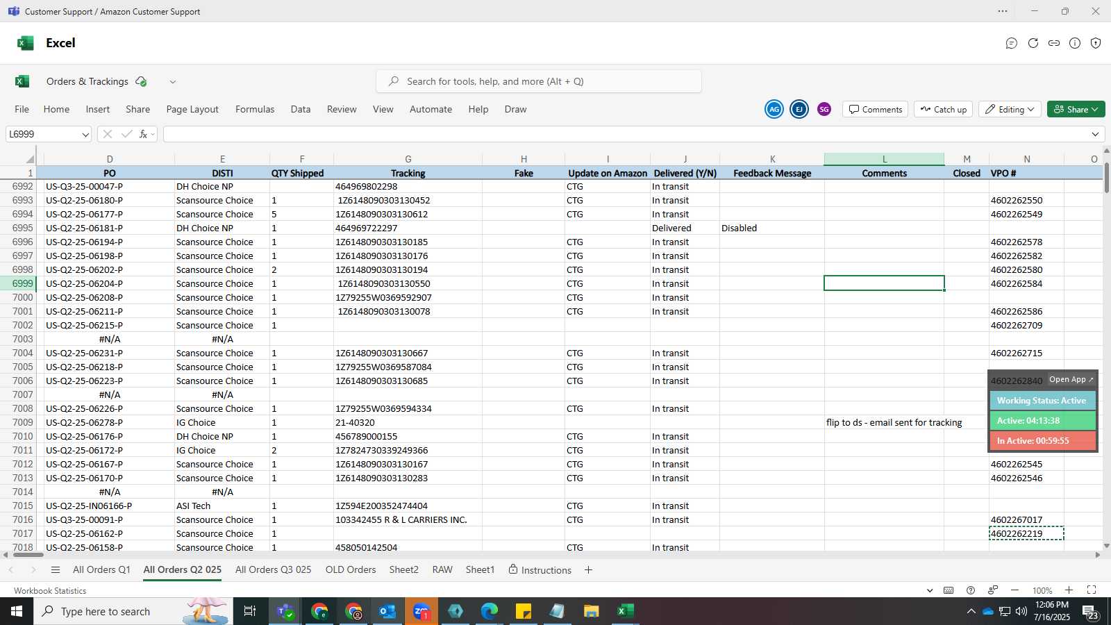Open the Automate ribbon tab

click(431, 109)
